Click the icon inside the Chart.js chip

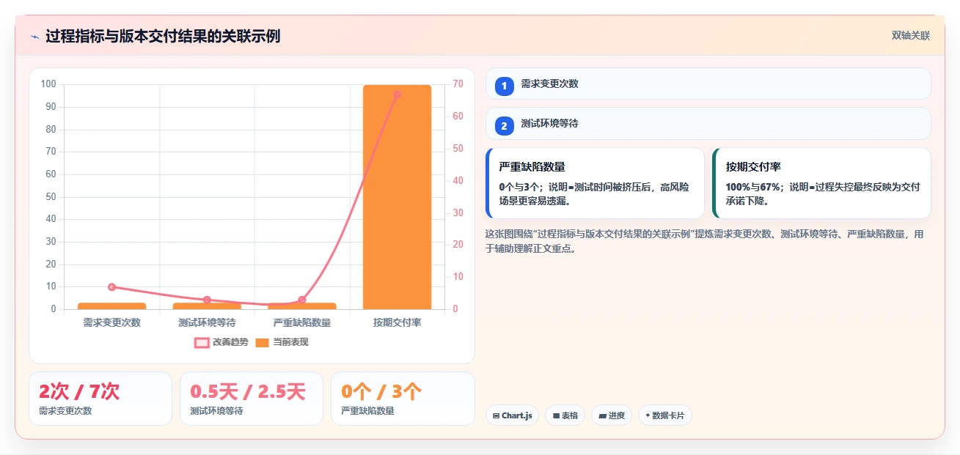click(x=497, y=415)
